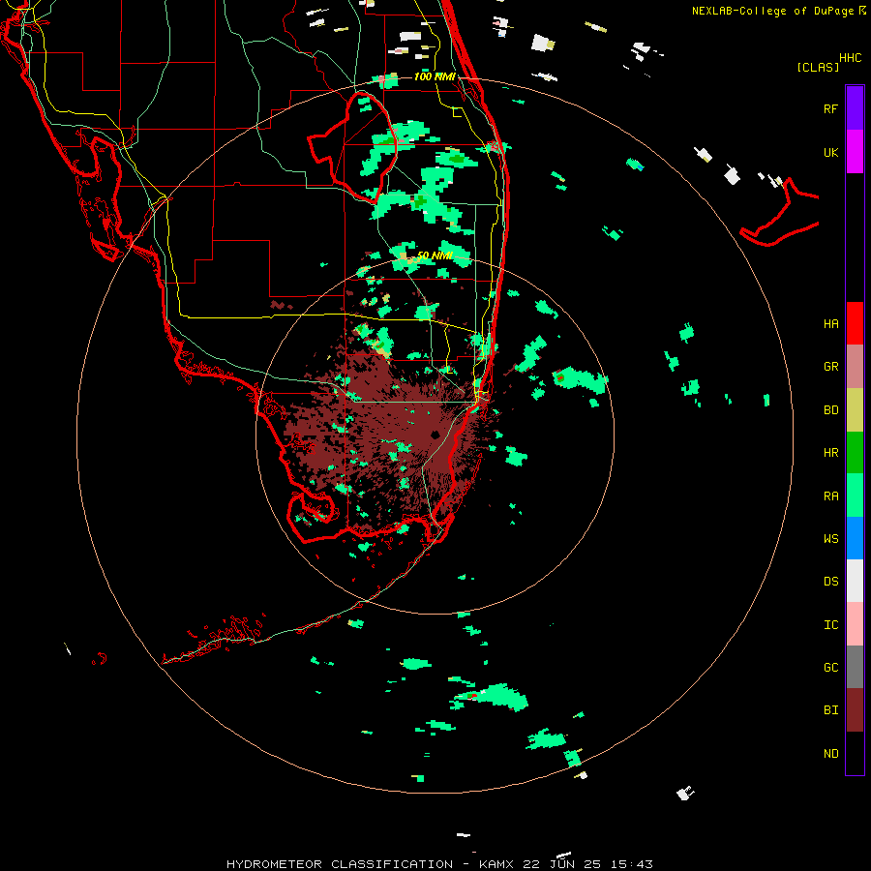Pick the blue WS legend swatch

click(855, 538)
